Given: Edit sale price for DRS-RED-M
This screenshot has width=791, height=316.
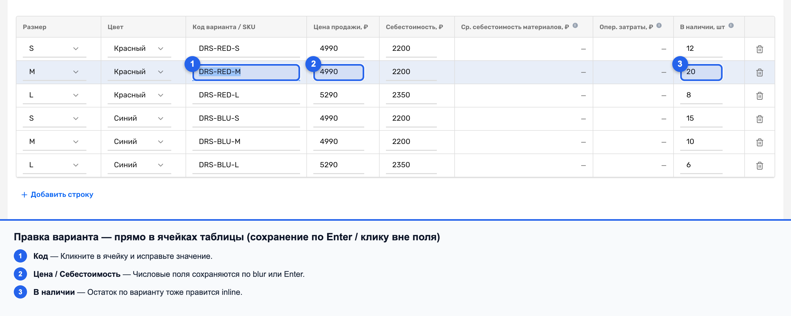Looking at the screenshot, I should pyautogui.click(x=339, y=72).
